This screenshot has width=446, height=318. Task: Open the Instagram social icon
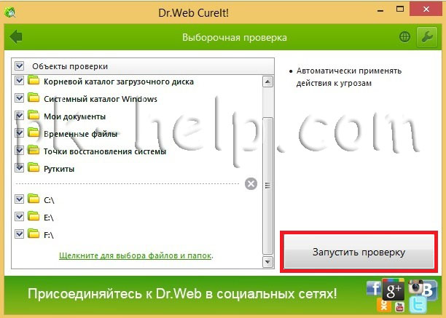click(x=416, y=286)
